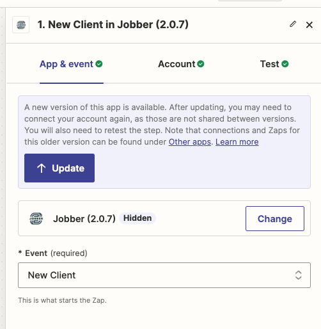Update the Jobber app version
The height and width of the screenshot is (329, 321).
(x=59, y=168)
